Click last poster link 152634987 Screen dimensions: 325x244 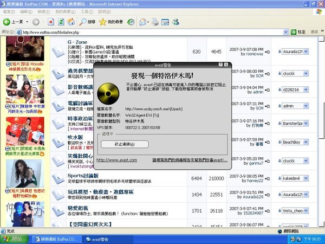point(253,213)
